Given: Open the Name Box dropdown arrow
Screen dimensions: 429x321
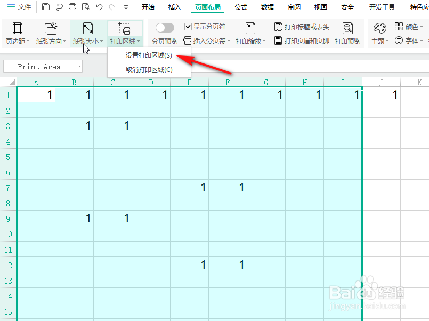Looking at the screenshot, I should coord(79,67).
